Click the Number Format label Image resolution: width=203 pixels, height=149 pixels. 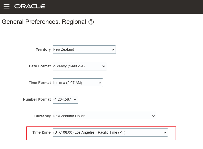37,99
